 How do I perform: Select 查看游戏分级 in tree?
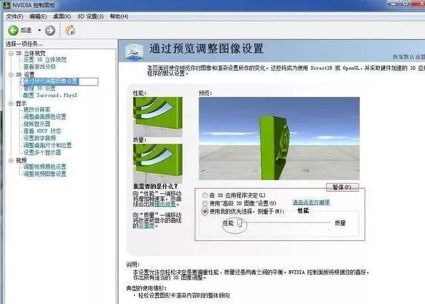point(40,66)
